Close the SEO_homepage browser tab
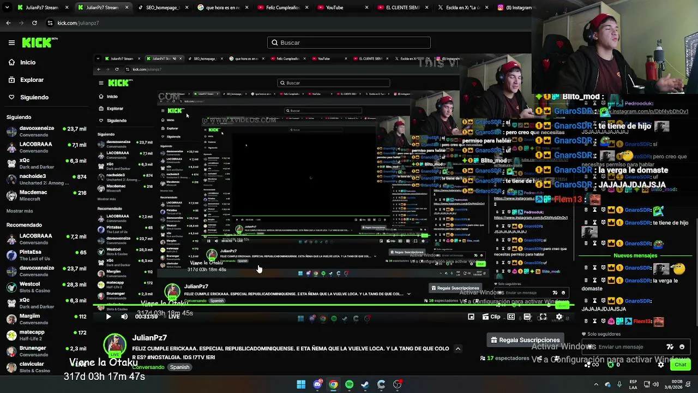 (x=186, y=8)
